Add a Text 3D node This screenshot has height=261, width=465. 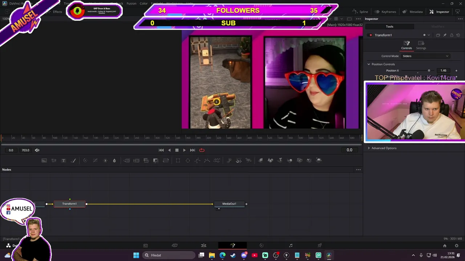pos(280,160)
